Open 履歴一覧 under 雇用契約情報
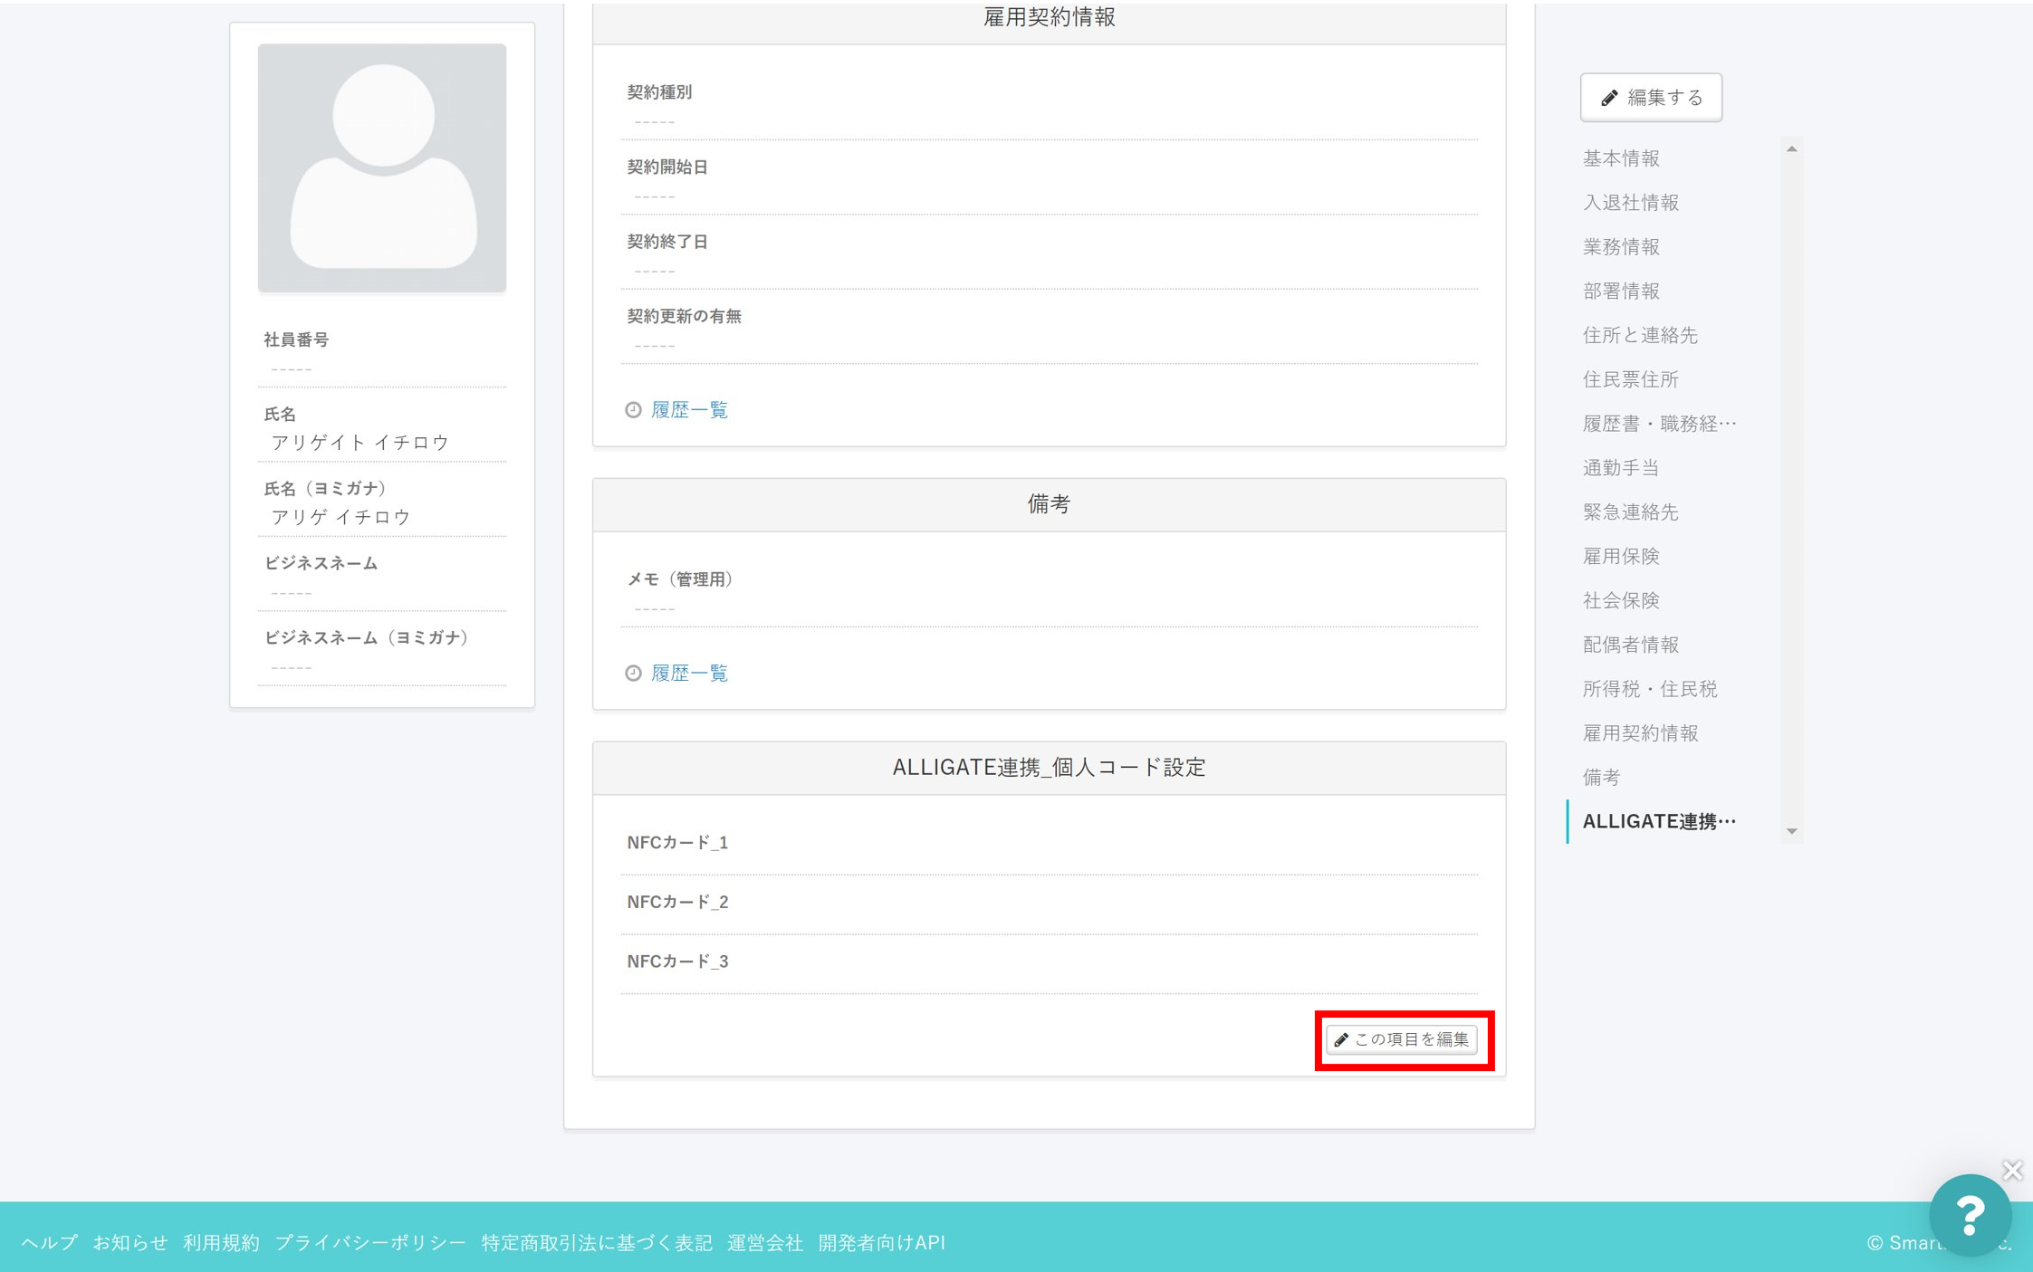Viewport: 2033px width, 1272px height. point(689,410)
